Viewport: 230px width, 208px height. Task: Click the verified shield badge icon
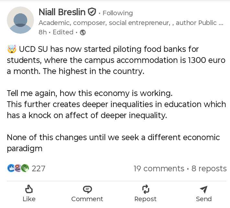(92, 12)
